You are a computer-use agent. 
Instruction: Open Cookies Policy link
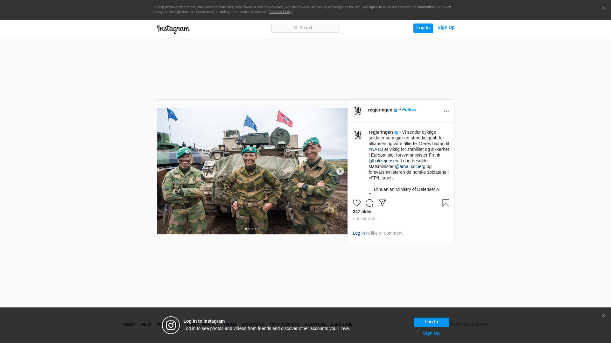280,12
